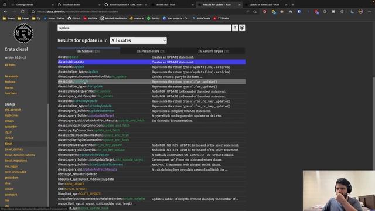This screenshot has width=375, height=211.
Task: Select the In Parameters results tab
Action: [x=151, y=51]
